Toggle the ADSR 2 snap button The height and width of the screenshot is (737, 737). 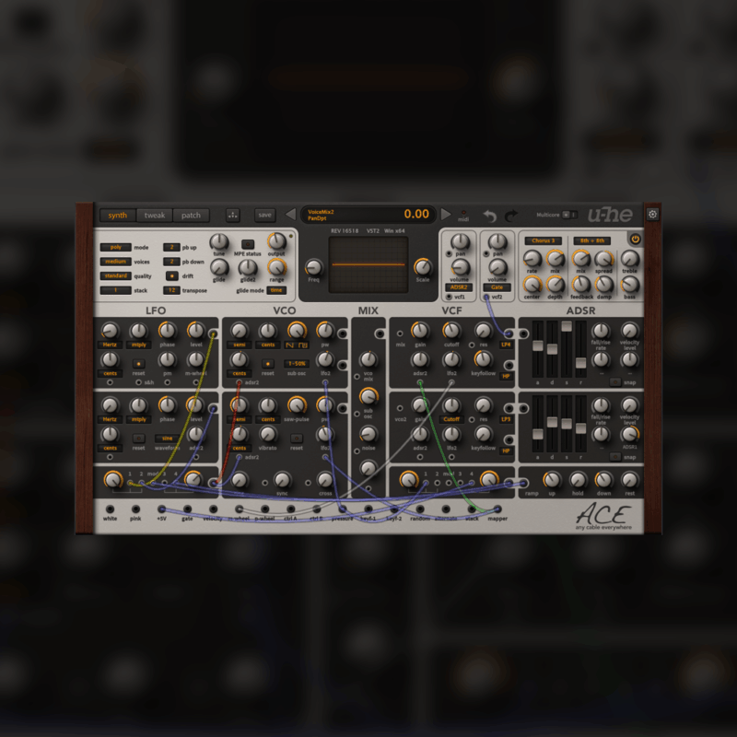(x=614, y=456)
